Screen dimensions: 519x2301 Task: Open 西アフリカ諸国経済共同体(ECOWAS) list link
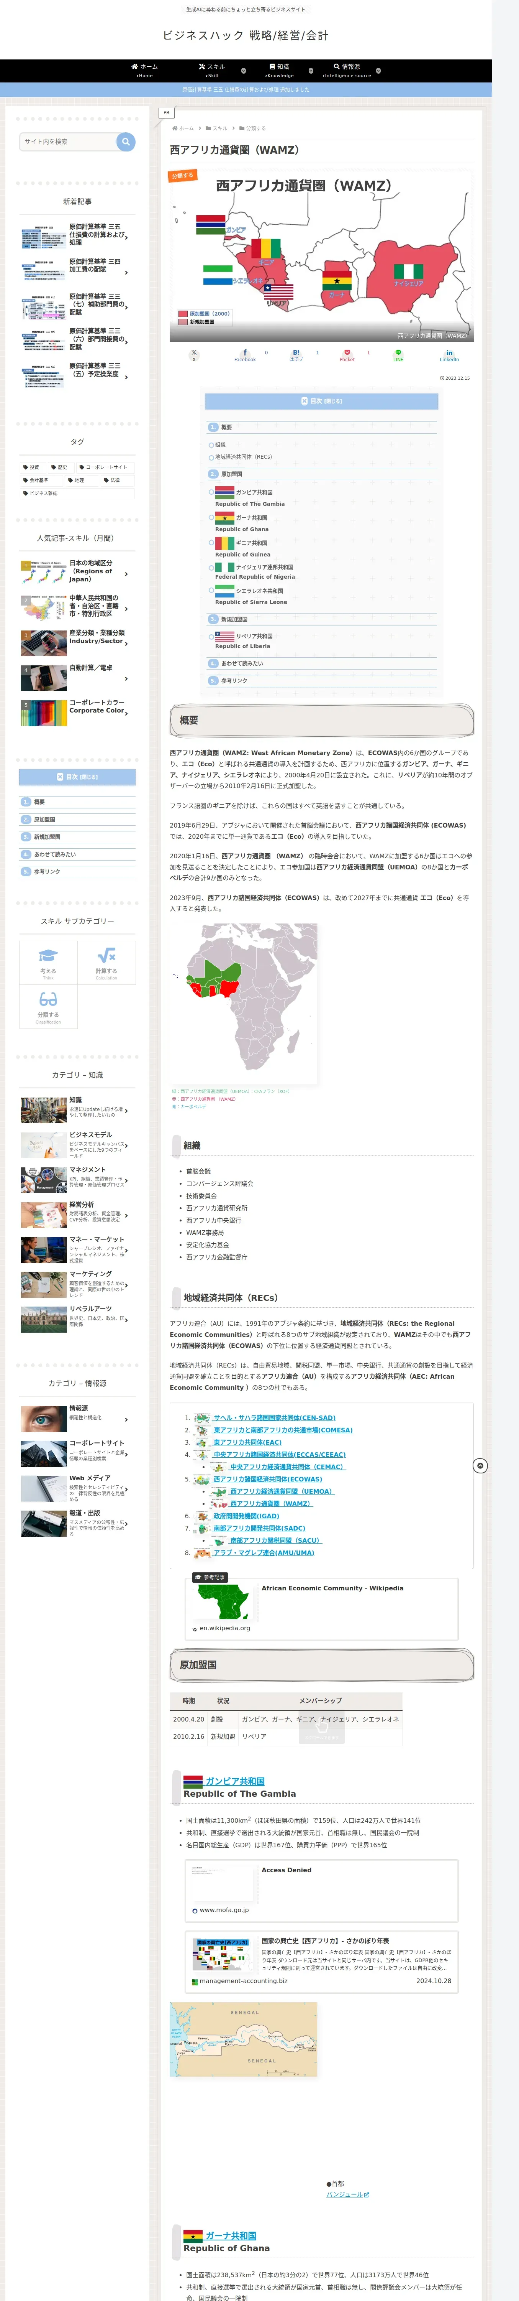[267, 1479]
